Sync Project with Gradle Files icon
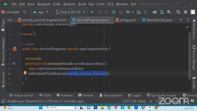The width and height of the screenshot is (197, 111). (x=155, y=12)
